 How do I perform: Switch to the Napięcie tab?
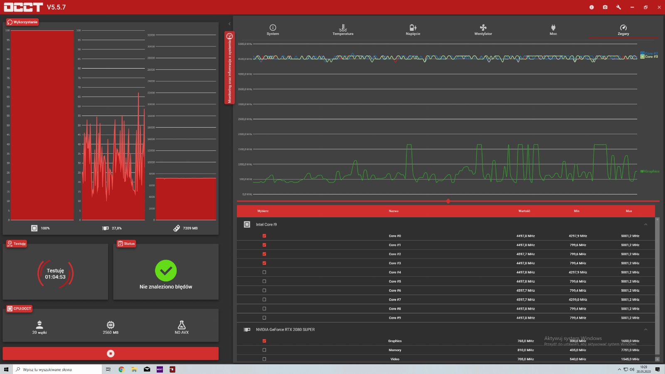click(413, 30)
